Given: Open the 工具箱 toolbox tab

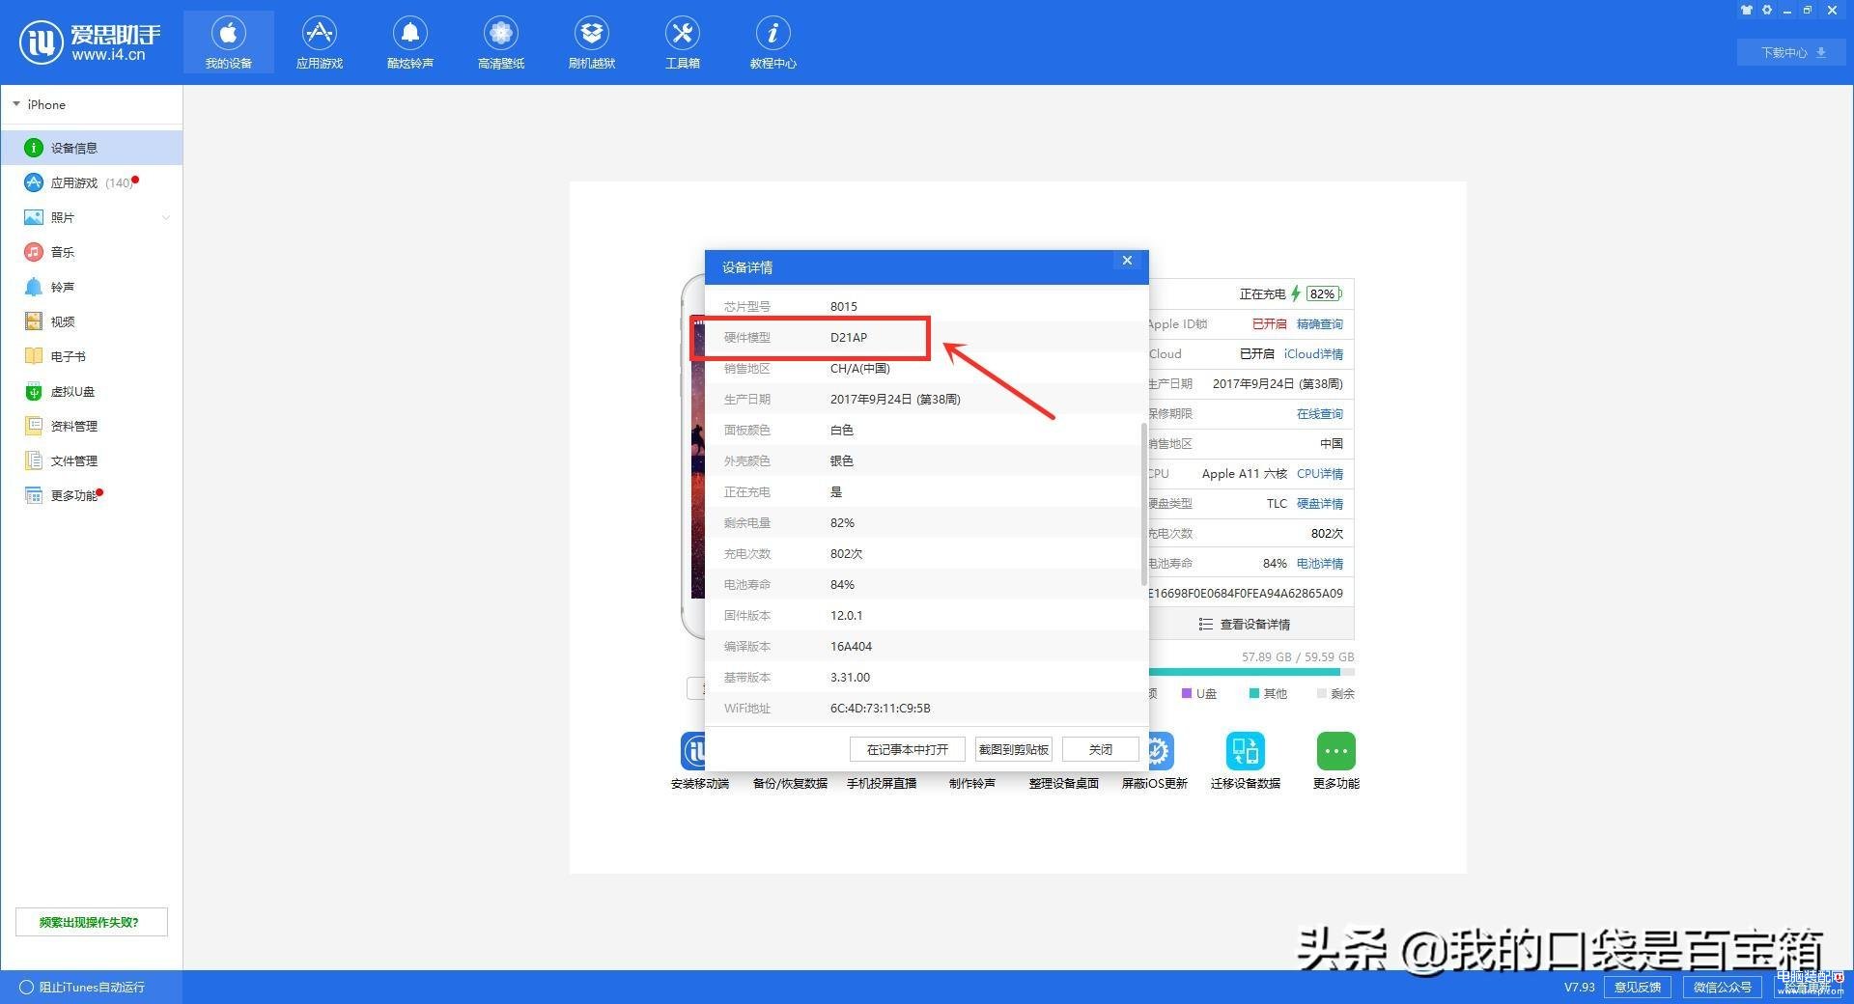Looking at the screenshot, I should pos(683,42).
